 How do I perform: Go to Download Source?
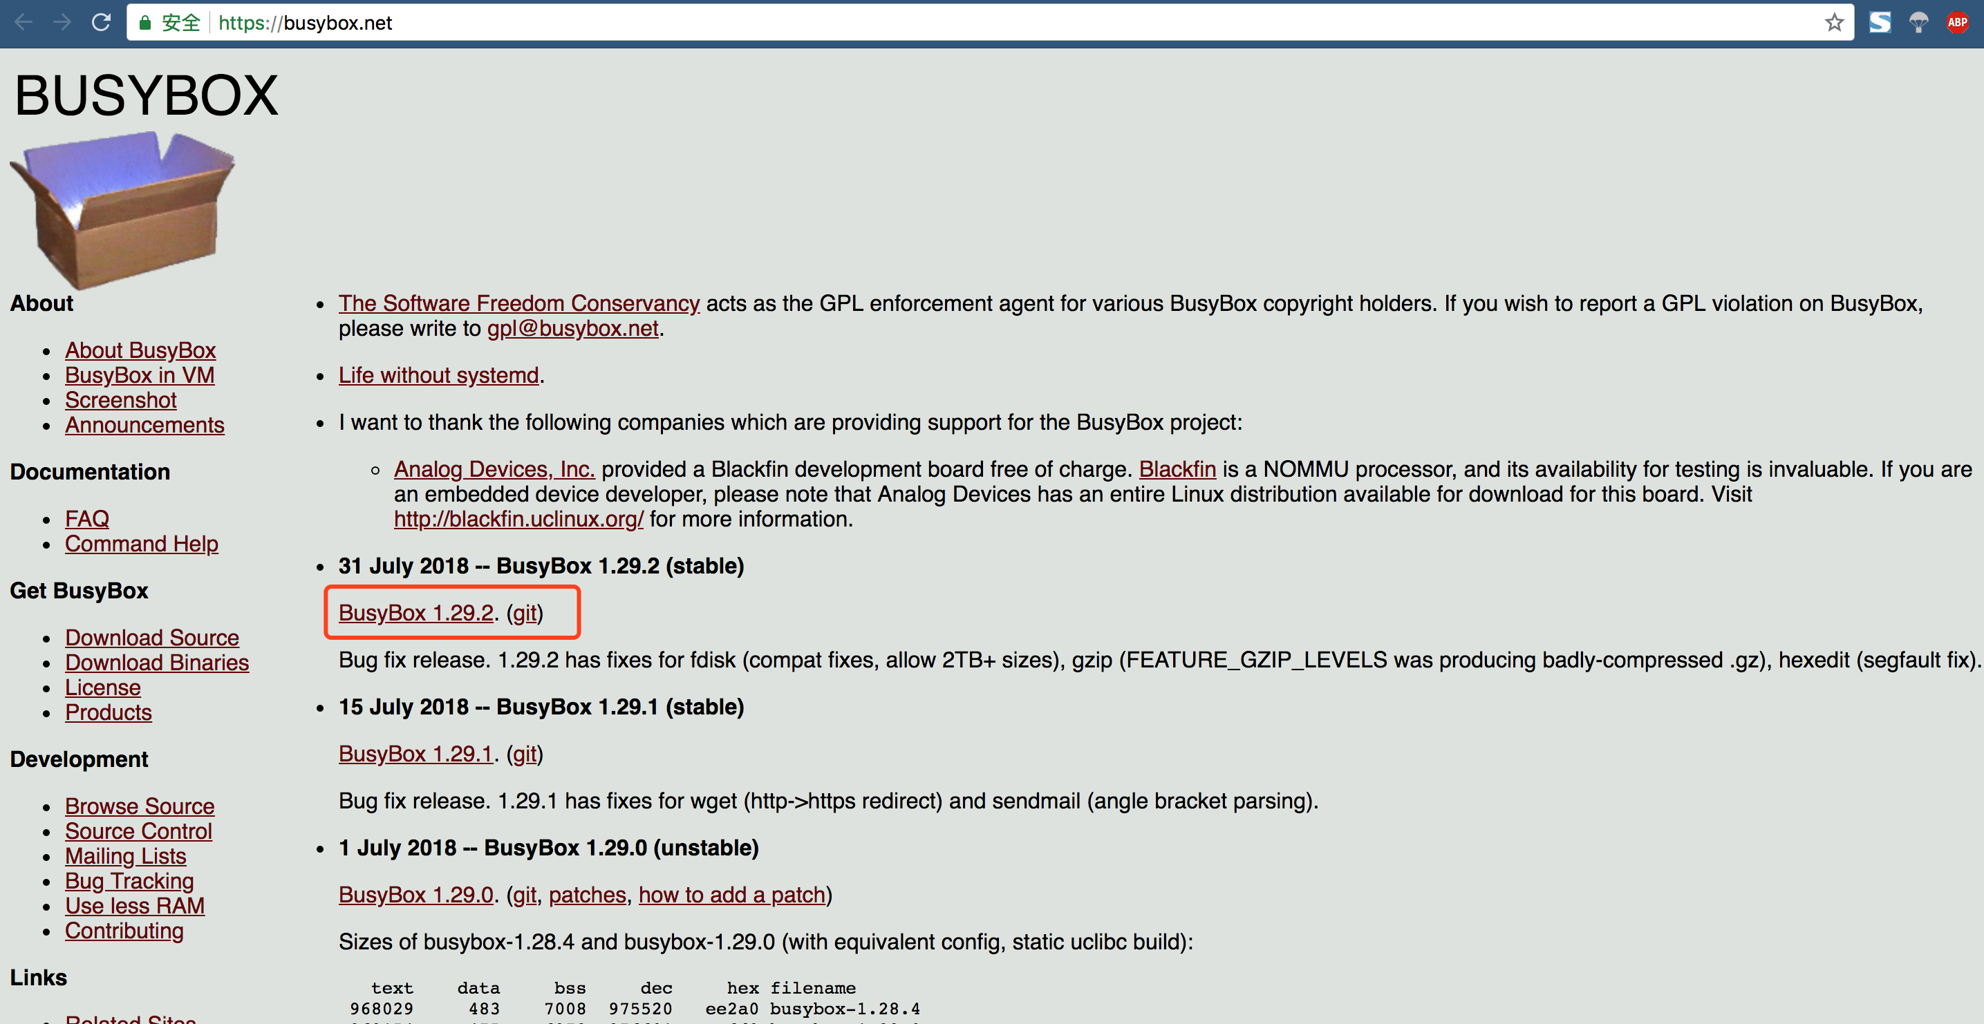coord(151,638)
